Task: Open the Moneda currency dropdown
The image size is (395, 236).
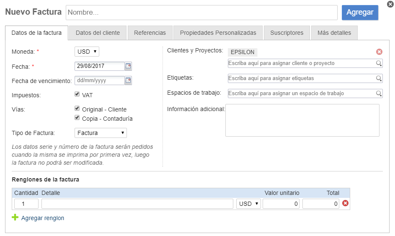Action: [87, 52]
